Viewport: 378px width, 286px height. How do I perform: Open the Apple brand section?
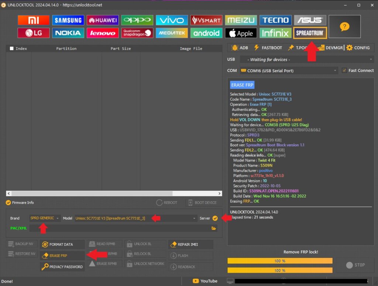coord(241,33)
